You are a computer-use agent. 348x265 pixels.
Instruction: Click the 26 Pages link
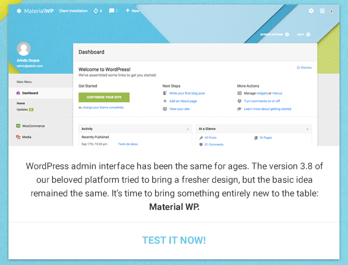[265, 138]
